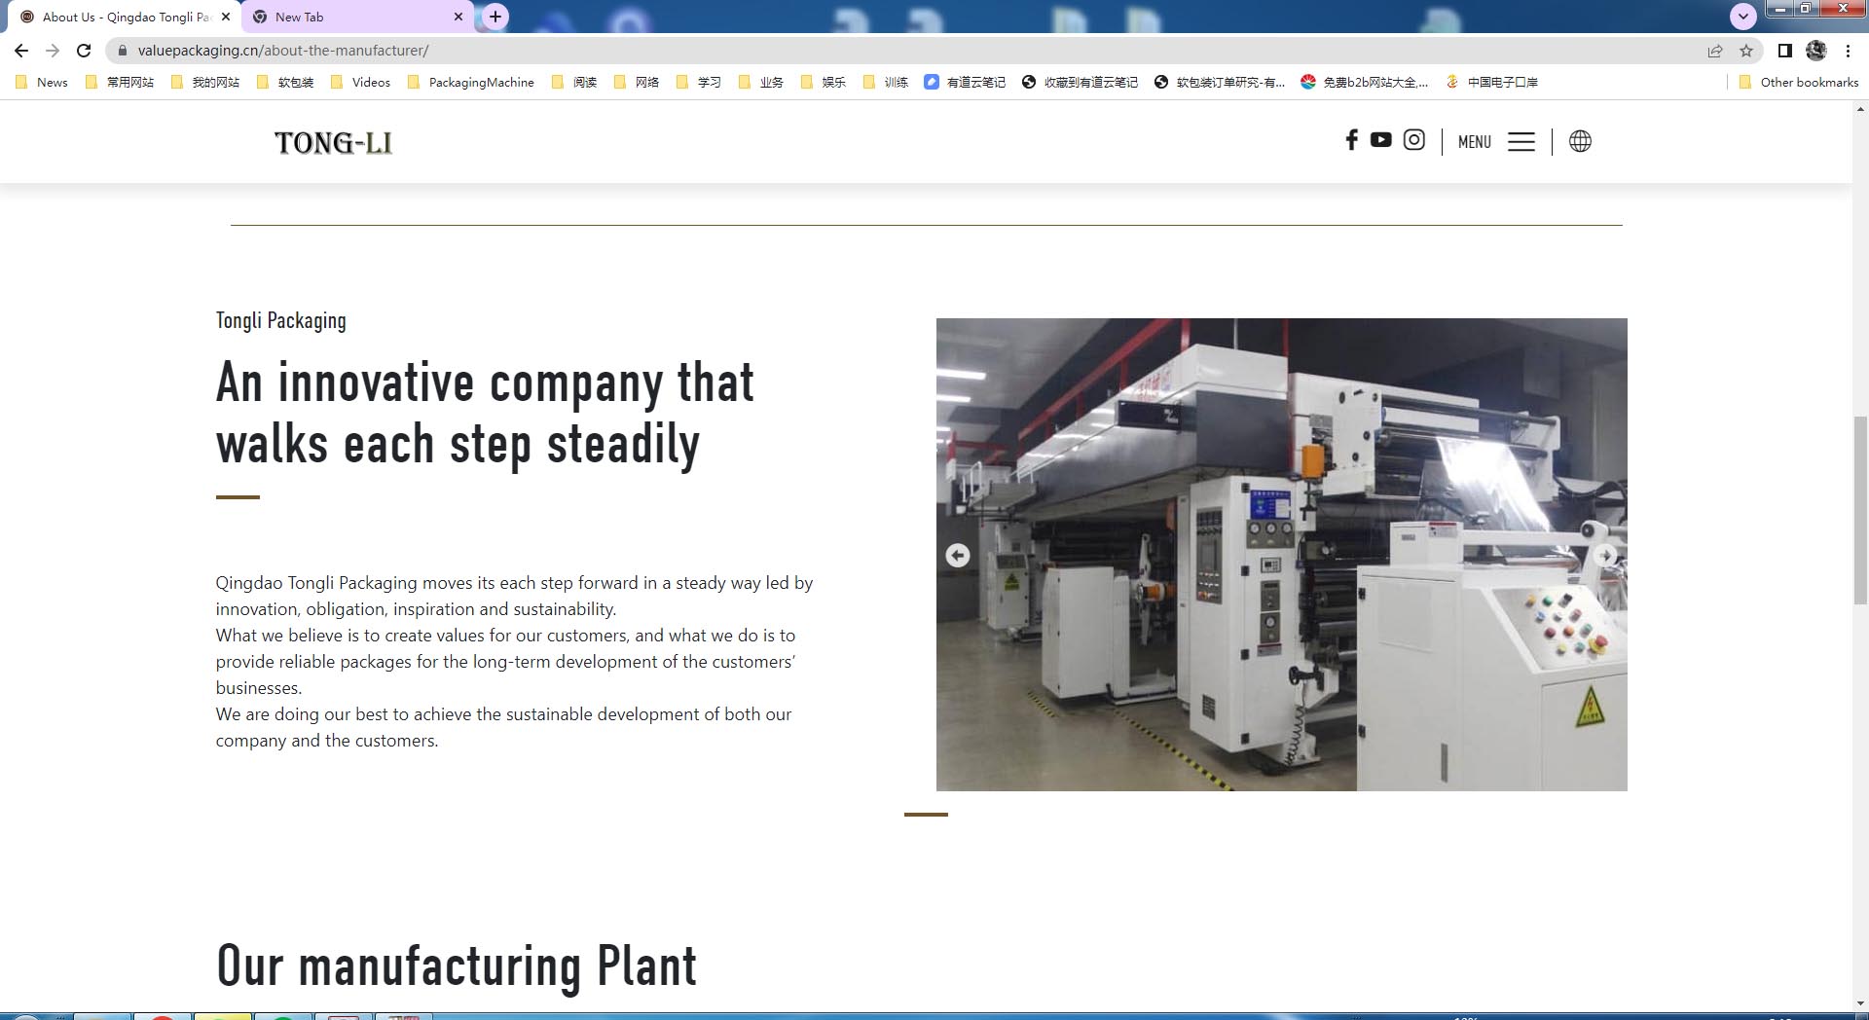The image size is (1869, 1020).
Task: Switch to the New Tab tab
Action: coord(355,17)
